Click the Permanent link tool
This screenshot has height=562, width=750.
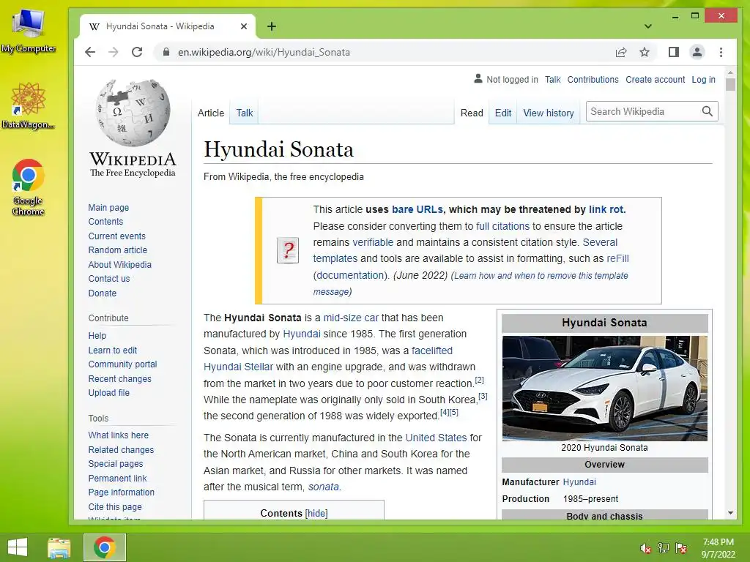click(117, 478)
